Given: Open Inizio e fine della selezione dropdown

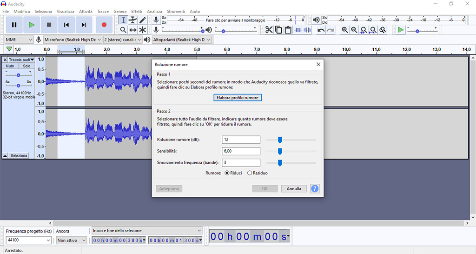Looking at the screenshot, I should [x=147, y=231].
